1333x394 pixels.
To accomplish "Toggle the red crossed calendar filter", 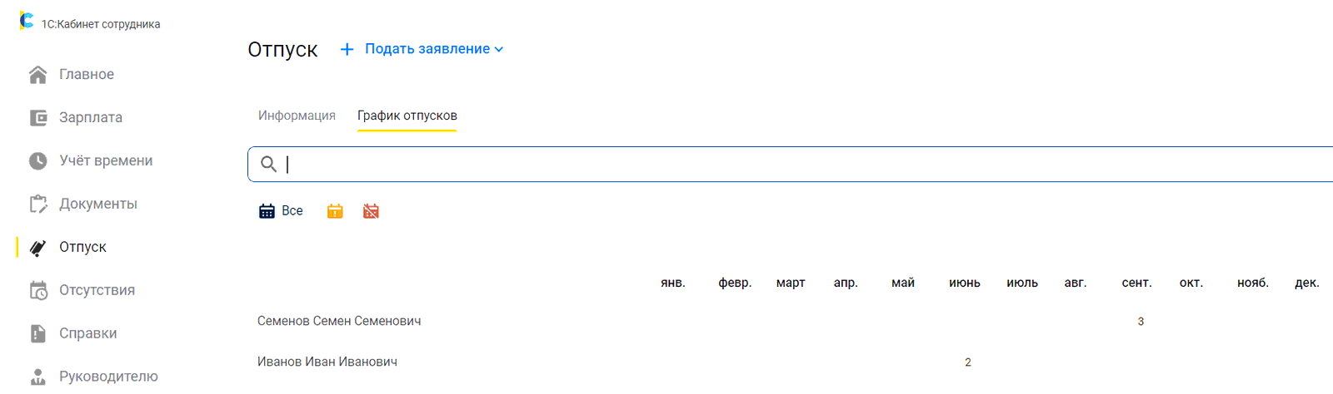I will [372, 211].
